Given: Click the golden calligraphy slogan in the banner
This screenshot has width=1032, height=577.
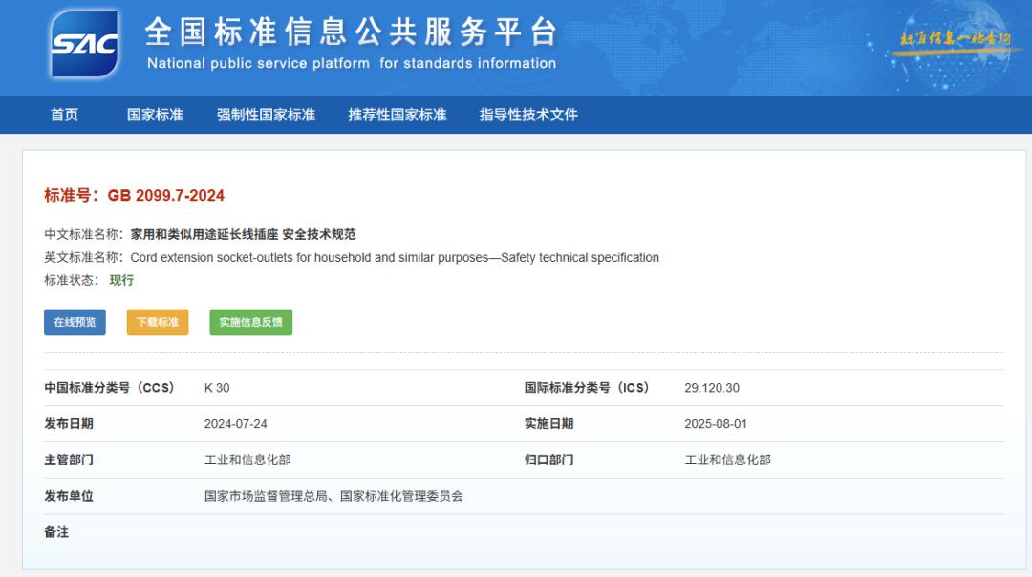Looking at the screenshot, I should (x=955, y=39).
